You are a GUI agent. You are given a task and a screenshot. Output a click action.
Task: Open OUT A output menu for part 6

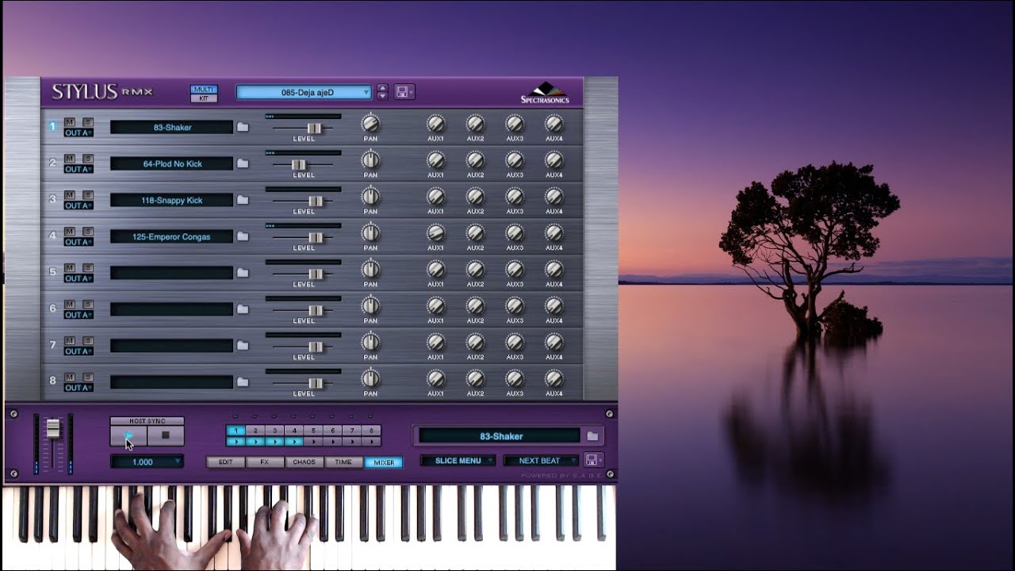79,315
